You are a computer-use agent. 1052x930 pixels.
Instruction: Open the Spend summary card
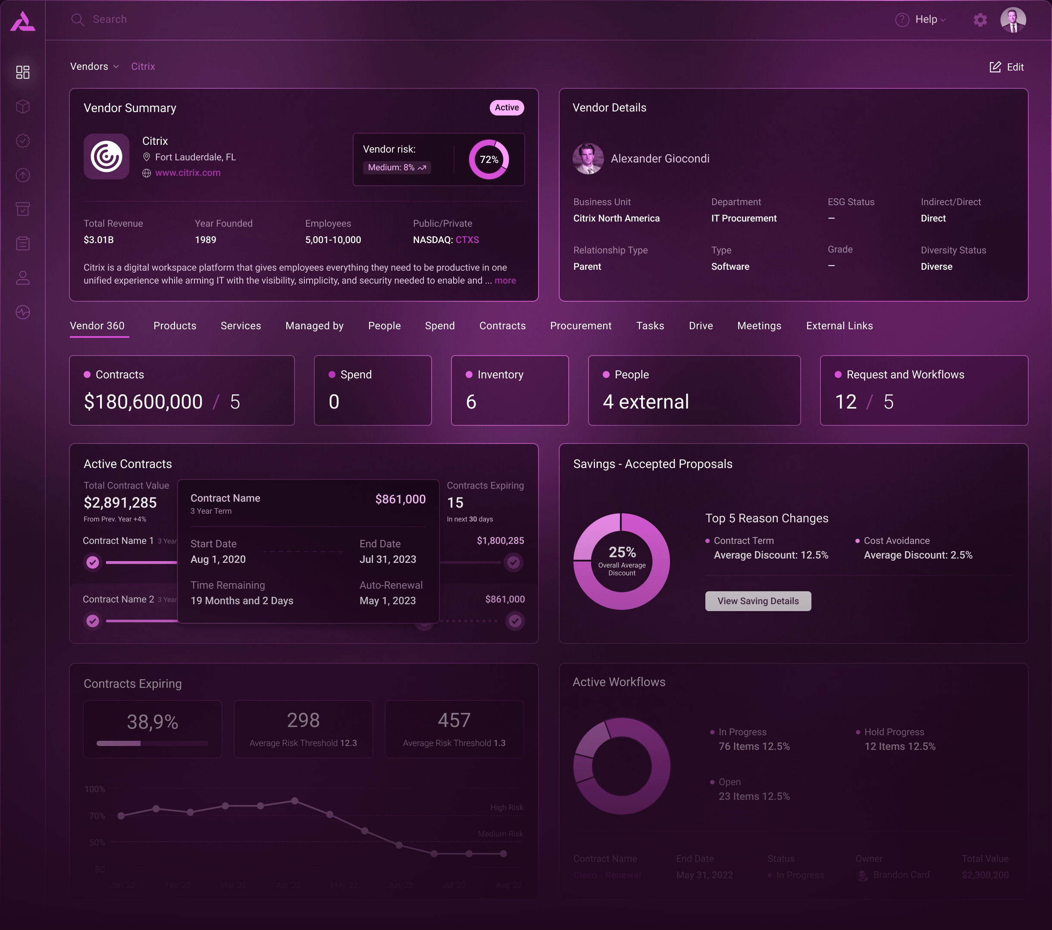pos(373,390)
